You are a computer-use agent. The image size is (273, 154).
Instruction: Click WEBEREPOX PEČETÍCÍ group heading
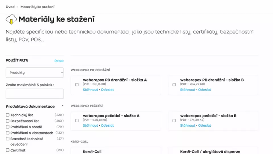tap(87, 106)
